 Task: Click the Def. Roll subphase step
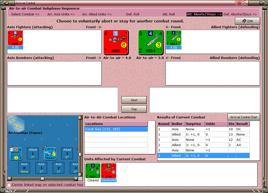point(133,14)
